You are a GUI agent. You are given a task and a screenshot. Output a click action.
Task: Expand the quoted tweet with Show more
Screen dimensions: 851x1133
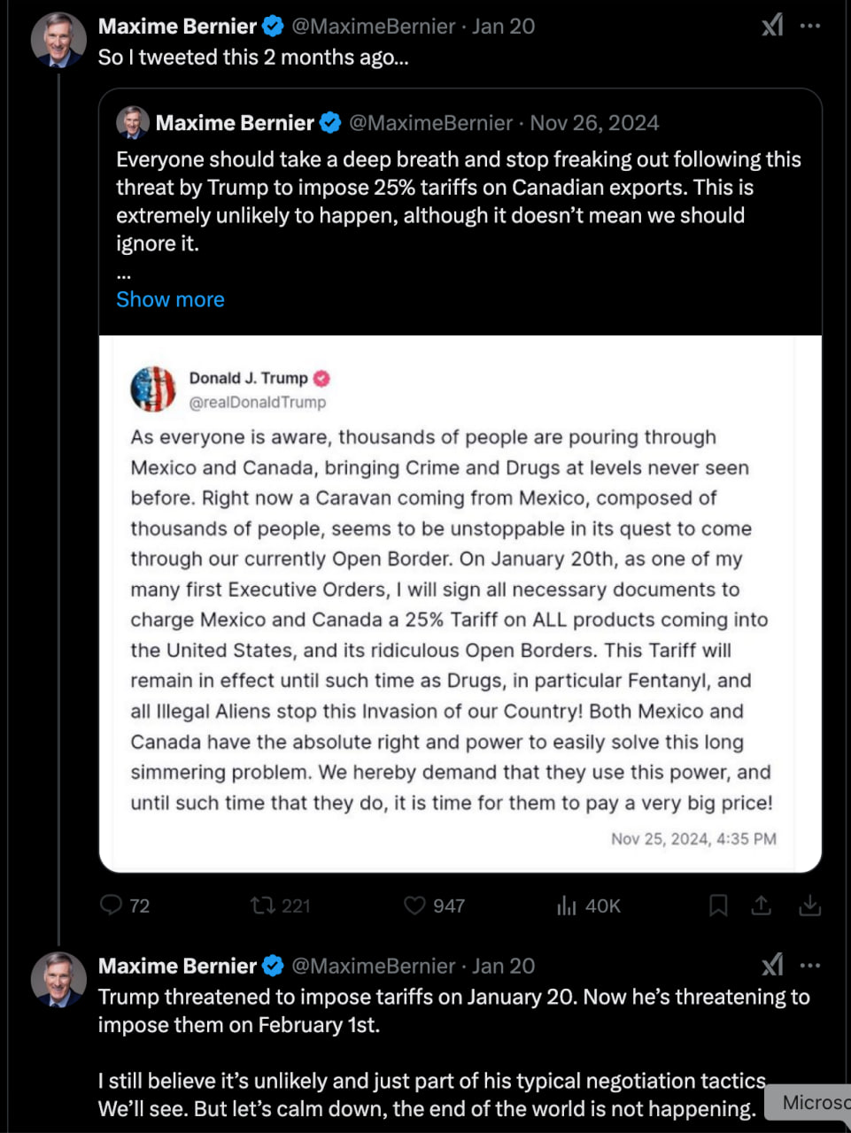(x=170, y=299)
